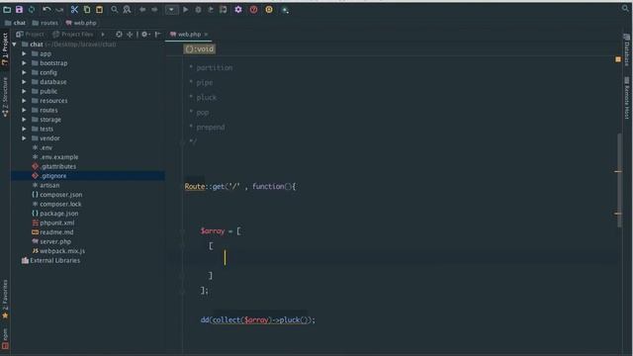The width and height of the screenshot is (633, 356).
Task: Open Settings via the purple gear icon
Action: pyautogui.click(x=238, y=9)
